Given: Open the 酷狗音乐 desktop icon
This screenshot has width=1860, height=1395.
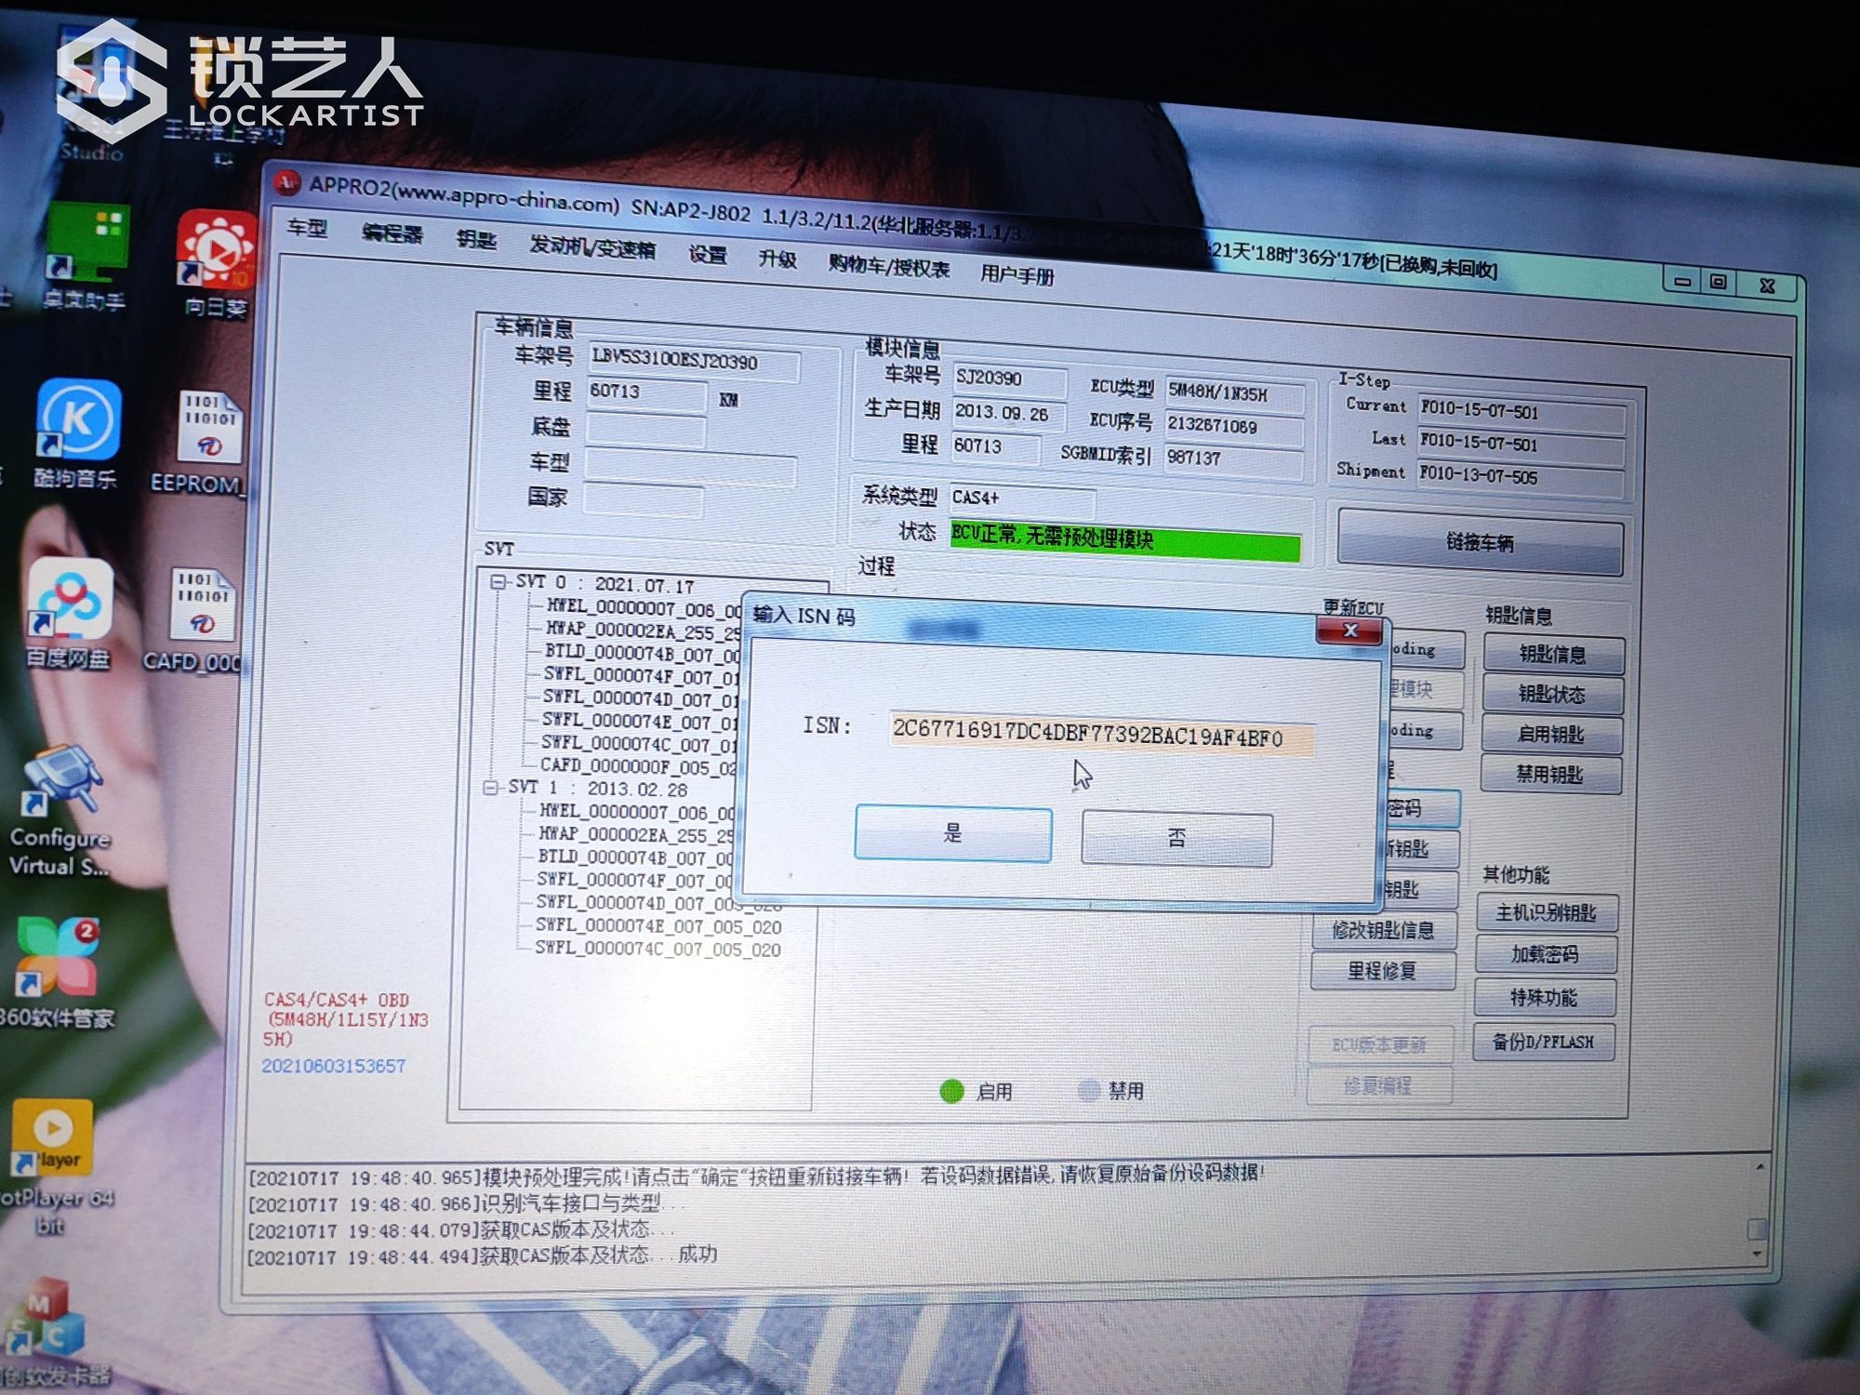Looking at the screenshot, I should click(76, 434).
